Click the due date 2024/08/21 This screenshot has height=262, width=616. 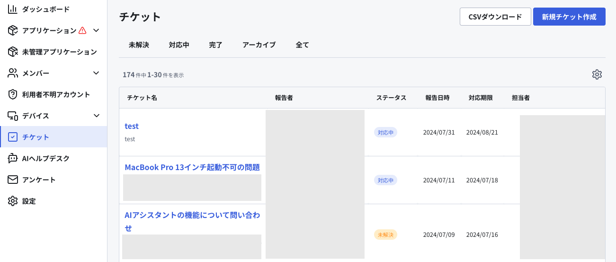482,132
